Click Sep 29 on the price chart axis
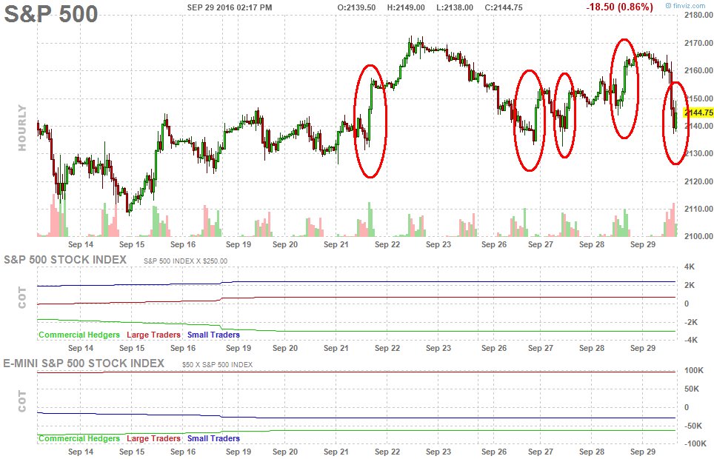 [642, 244]
